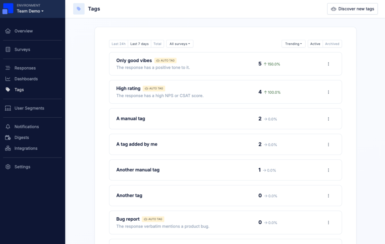The width and height of the screenshot is (385, 244).
Task: Click the Settings gear icon
Action: tap(8, 167)
